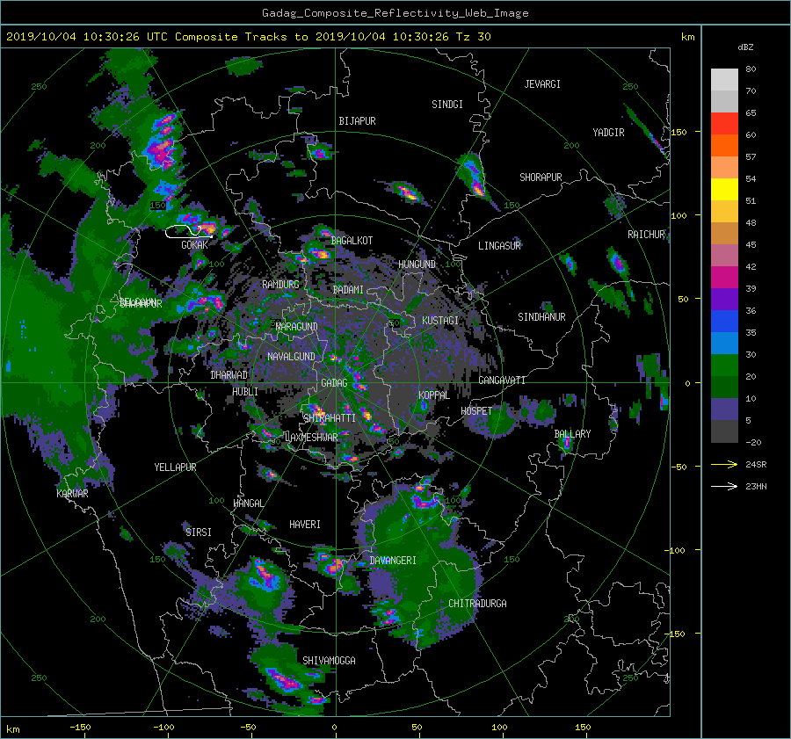Click the DAVANGERI city label
This screenshot has height=739, width=791.
pyautogui.click(x=393, y=561)
